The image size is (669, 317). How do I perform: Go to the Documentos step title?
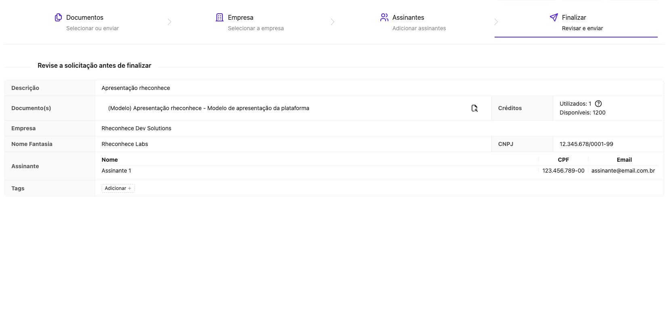[x=85, y=17]
